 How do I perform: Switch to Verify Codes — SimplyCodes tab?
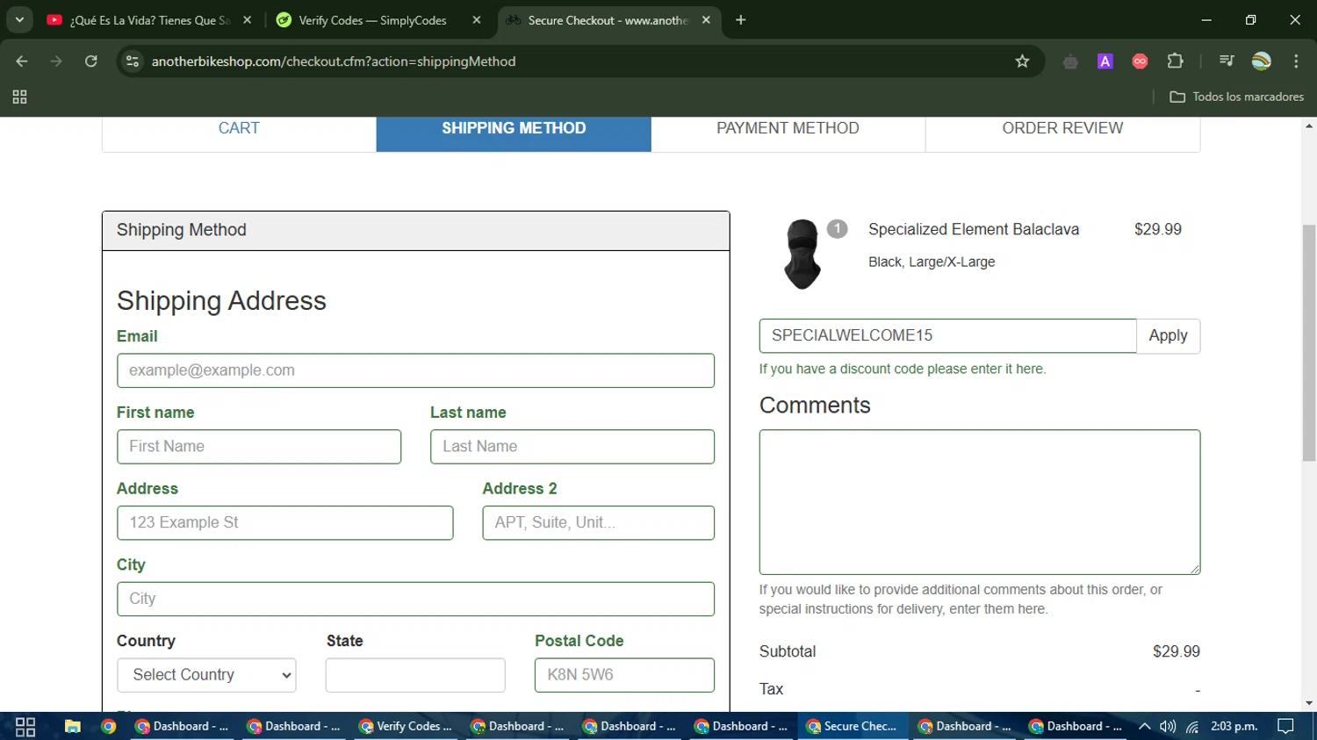(373, 20)
